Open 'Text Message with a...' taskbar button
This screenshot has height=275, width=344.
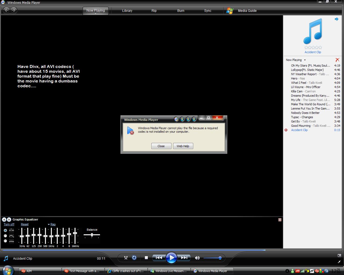tap(83, 271)
